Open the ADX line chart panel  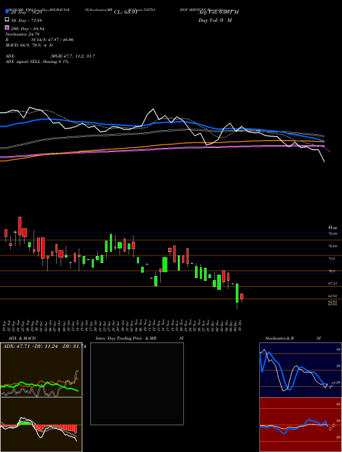[x=41, y=370]
